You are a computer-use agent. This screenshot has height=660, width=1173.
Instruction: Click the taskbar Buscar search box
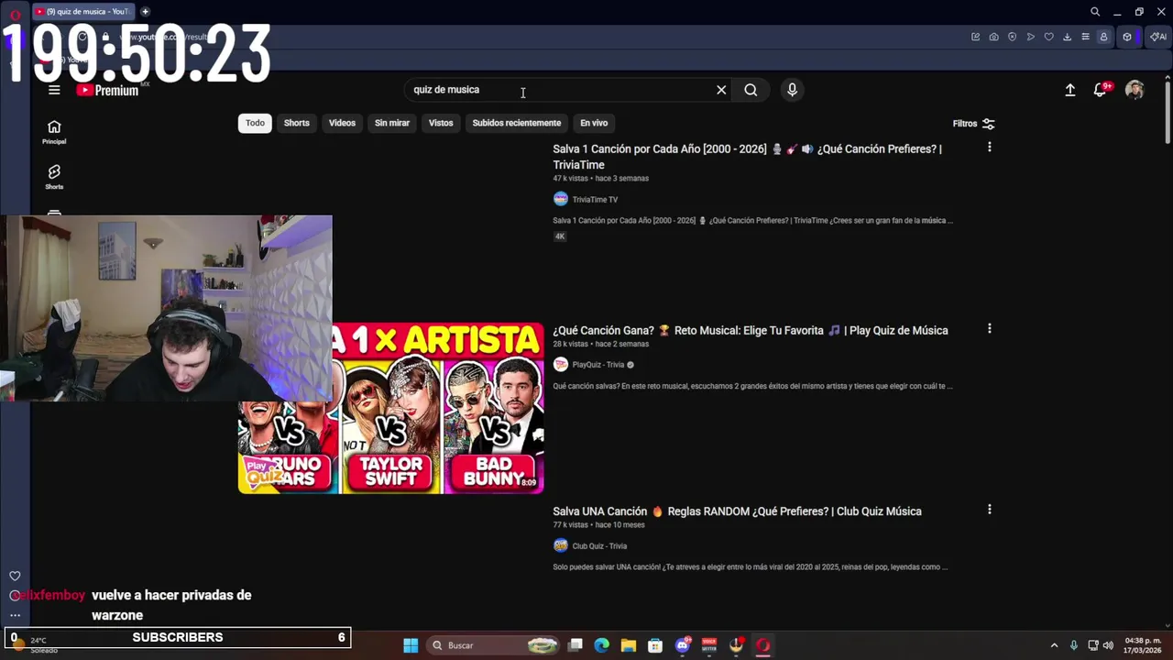tap(494, 645)
